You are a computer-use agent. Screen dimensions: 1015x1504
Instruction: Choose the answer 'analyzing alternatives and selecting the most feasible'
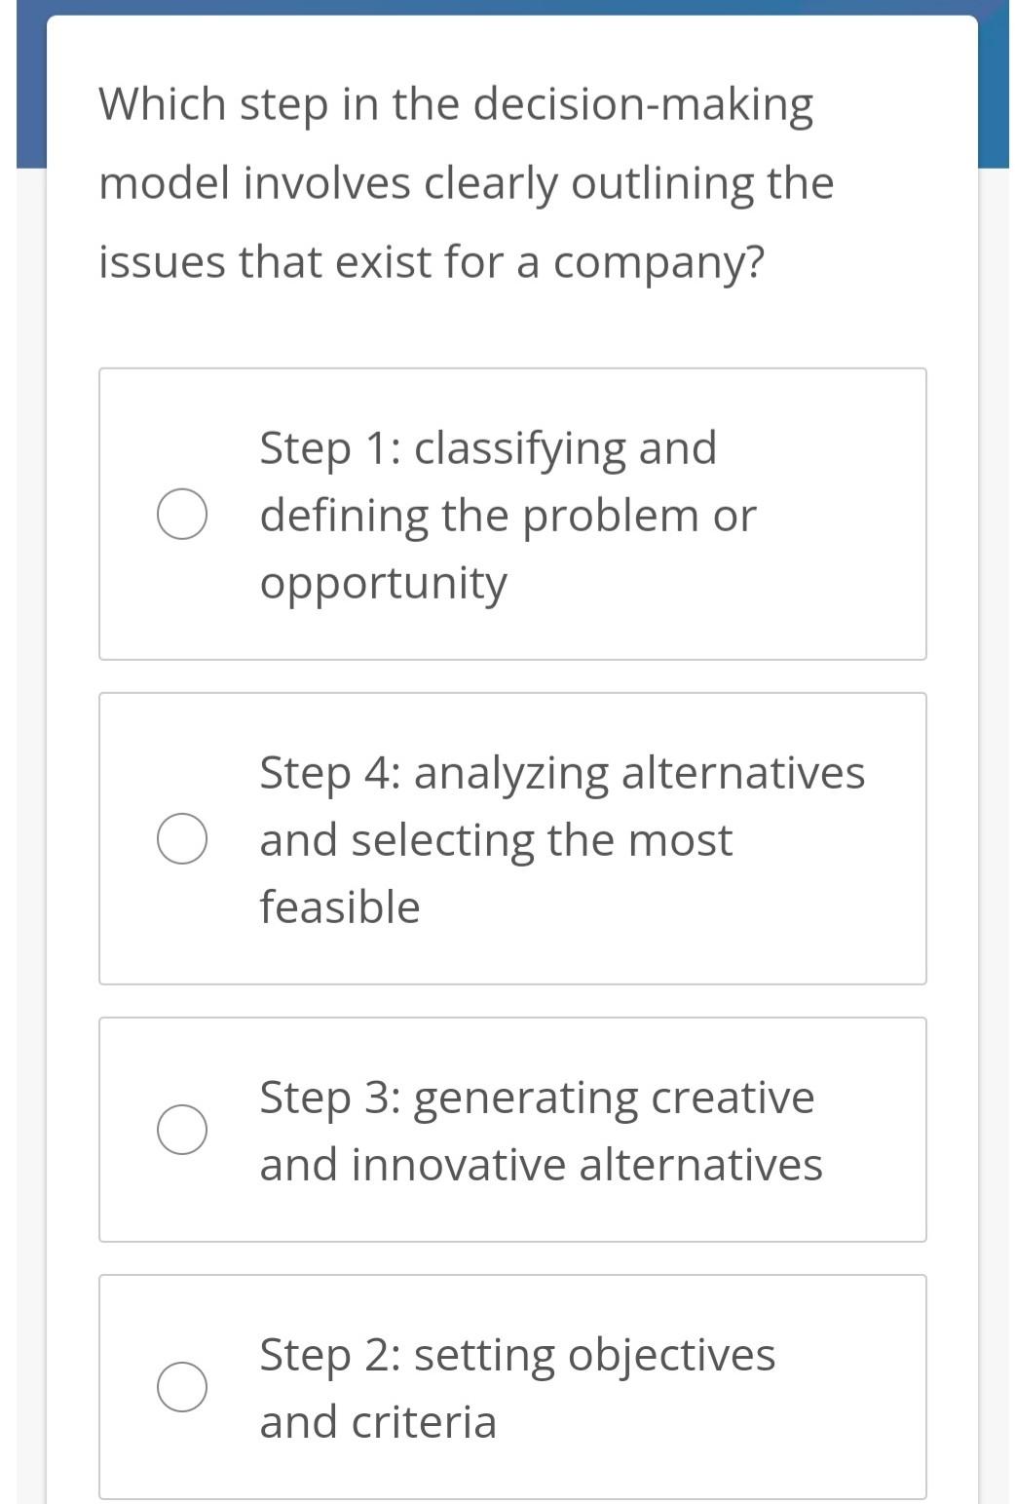(560, 836)
